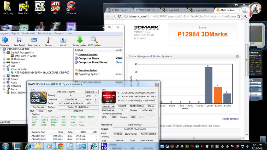Image resolution: width=267 pixels, height=150 pixels.
Task: Click the Chrome back arrow
Action: click(108, 16)
